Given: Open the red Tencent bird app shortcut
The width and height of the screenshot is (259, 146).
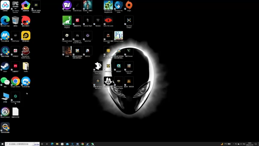Looking at the screenshot, I should (x=26, y=21).
